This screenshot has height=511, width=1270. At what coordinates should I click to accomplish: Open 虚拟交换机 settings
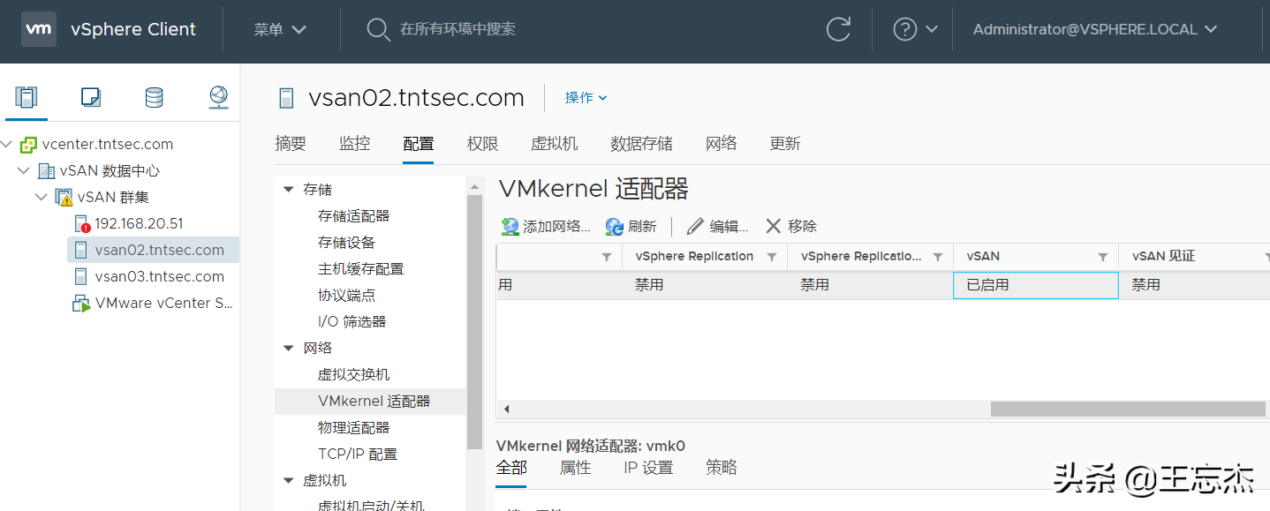pyautogui.click(x=353, y=375)
